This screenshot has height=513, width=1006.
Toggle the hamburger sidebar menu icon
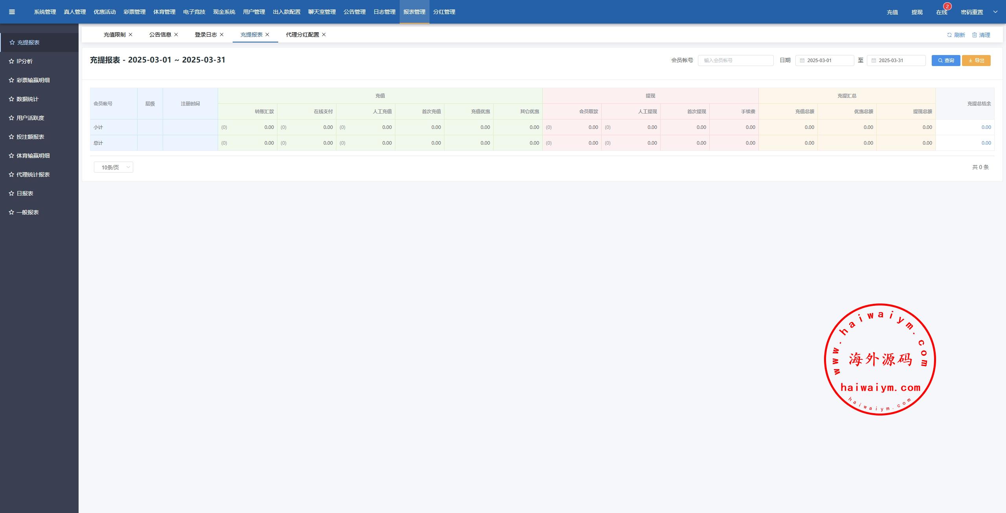[12, 12]
